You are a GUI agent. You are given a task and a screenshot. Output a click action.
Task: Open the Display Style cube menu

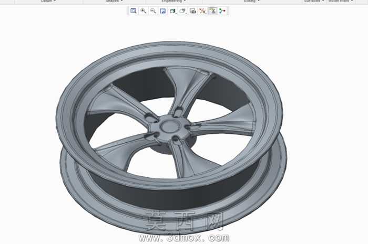[173, 11]
